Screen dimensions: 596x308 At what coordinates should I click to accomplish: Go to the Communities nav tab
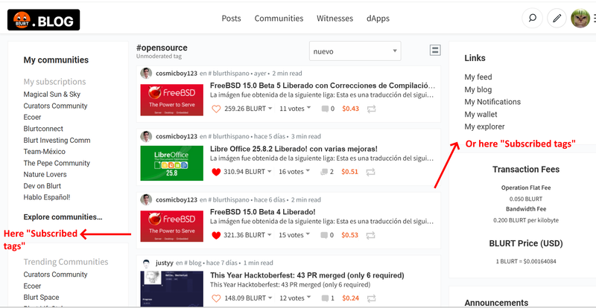[279, 19]
